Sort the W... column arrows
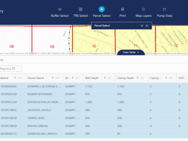This screenshot has height=141, width=188. click(x=72, y=78)
